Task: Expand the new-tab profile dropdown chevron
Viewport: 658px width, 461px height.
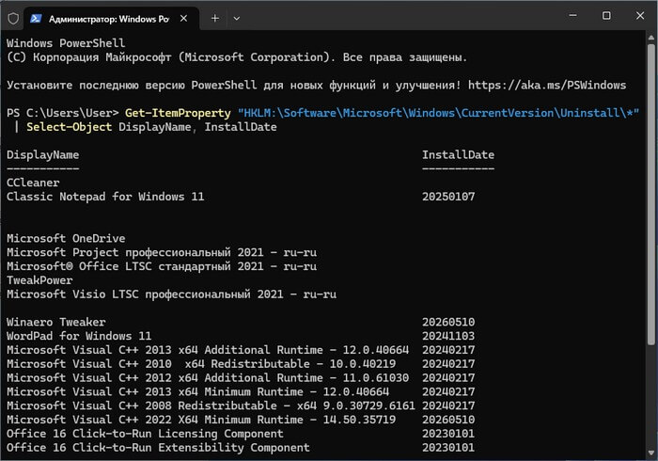Action: click(x=237, y=19)
